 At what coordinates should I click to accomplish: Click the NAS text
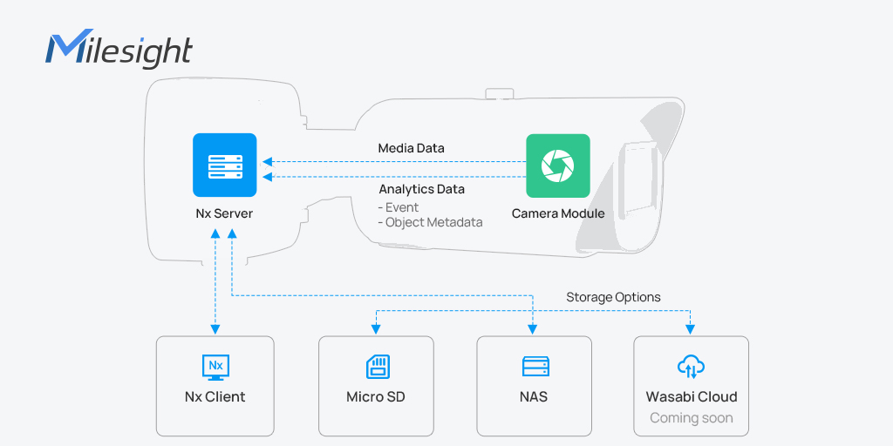534,396
